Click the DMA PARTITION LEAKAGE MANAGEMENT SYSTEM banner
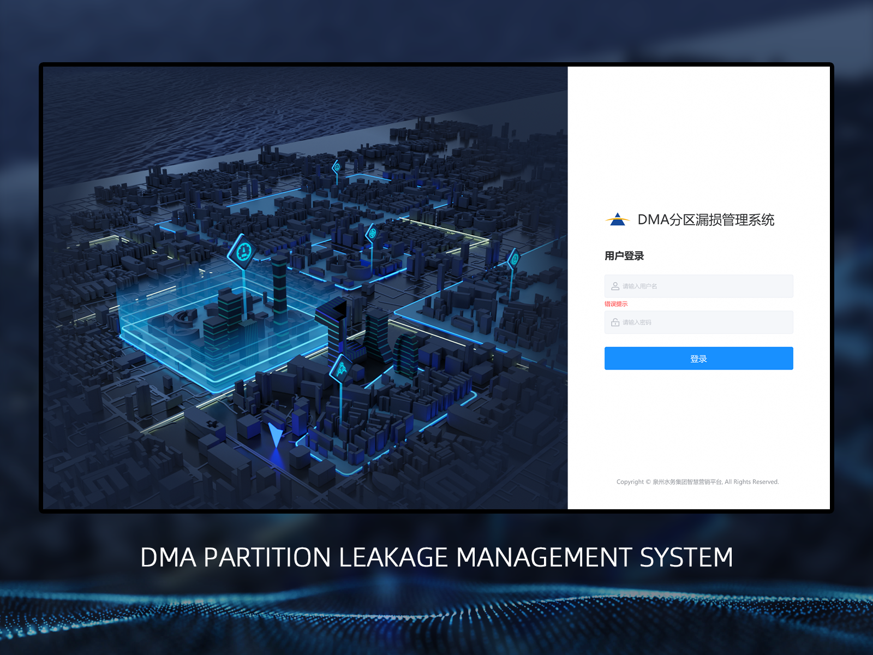Image resolution: width=873 pixels, height=655 pixels. [436, 557]
